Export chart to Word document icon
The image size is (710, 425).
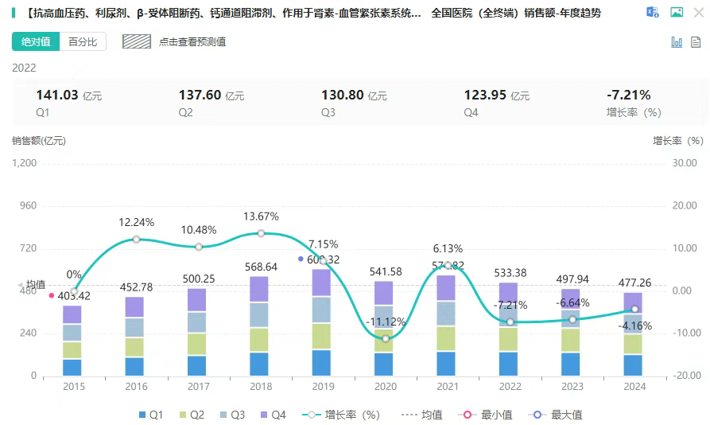[x=653, y=13]
